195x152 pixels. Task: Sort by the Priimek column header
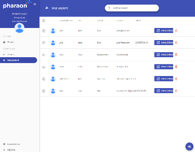coord(100,20)
